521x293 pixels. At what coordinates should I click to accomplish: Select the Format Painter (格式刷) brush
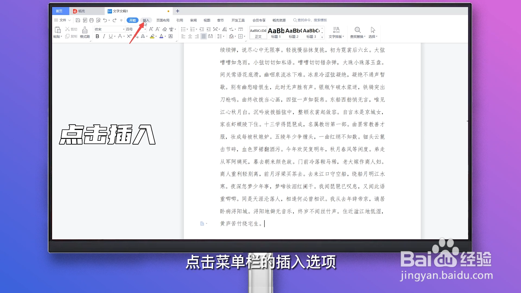(x=85, y=32)
